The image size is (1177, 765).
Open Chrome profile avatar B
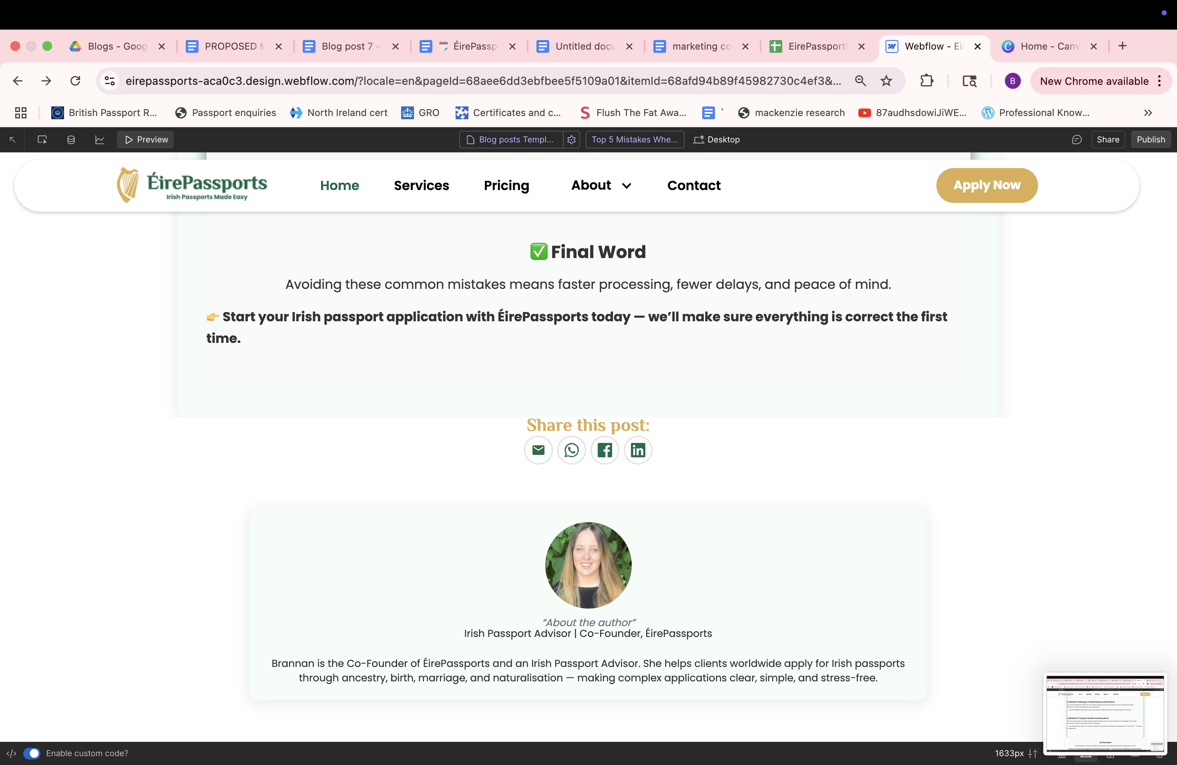(1012, 80)
